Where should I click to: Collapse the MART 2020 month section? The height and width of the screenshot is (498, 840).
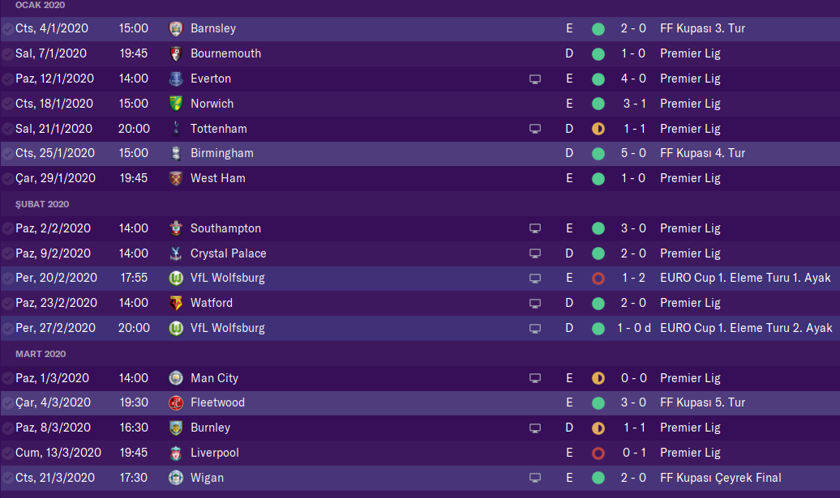click(41, 354)
